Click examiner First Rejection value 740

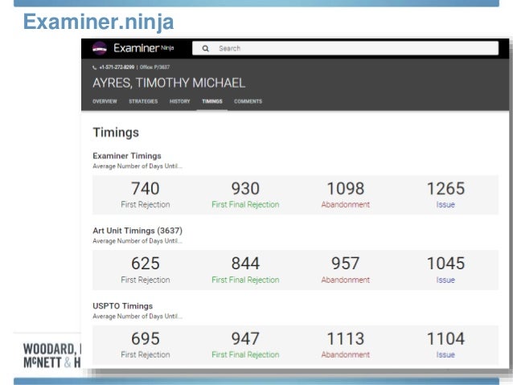pos(146,189)
